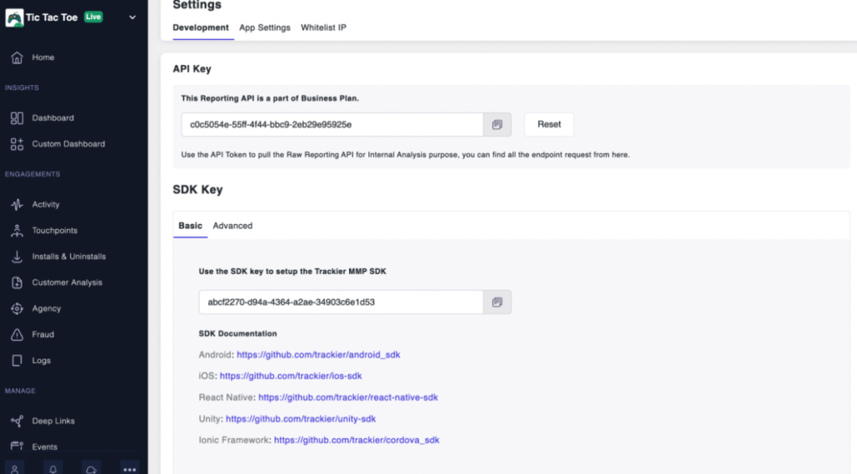
Task: Reset the API key
Action: pyautogui.click(x=549, y=125)
